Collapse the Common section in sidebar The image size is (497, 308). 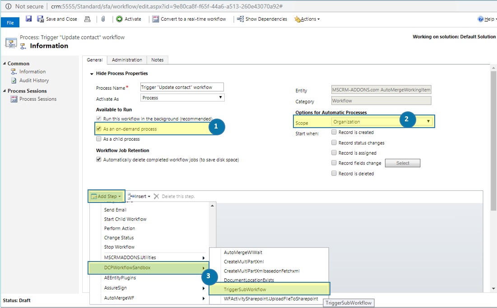point(5,63)
